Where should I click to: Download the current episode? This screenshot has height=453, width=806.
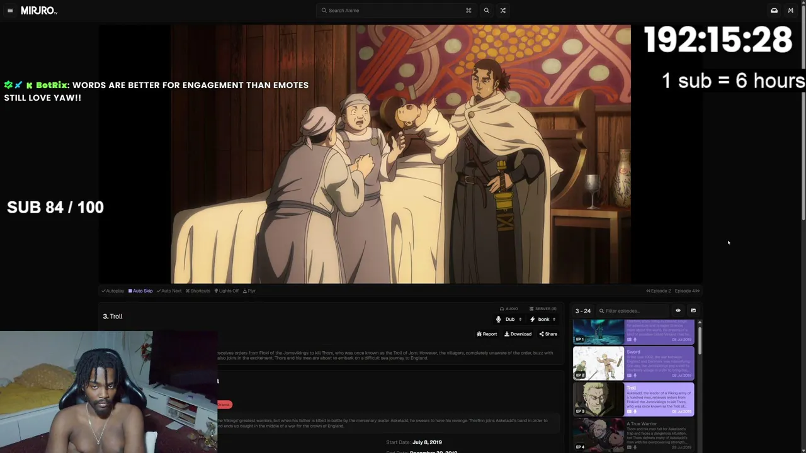518,334
